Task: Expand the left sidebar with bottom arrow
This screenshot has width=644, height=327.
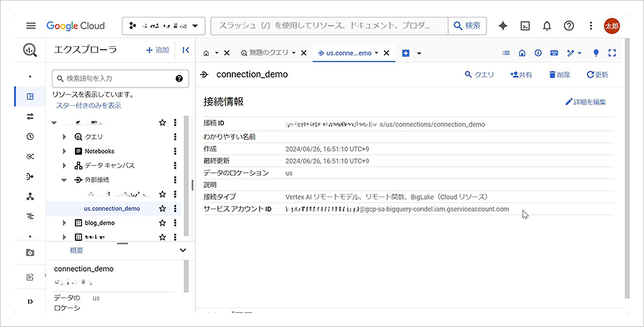Action: [30, 302]
